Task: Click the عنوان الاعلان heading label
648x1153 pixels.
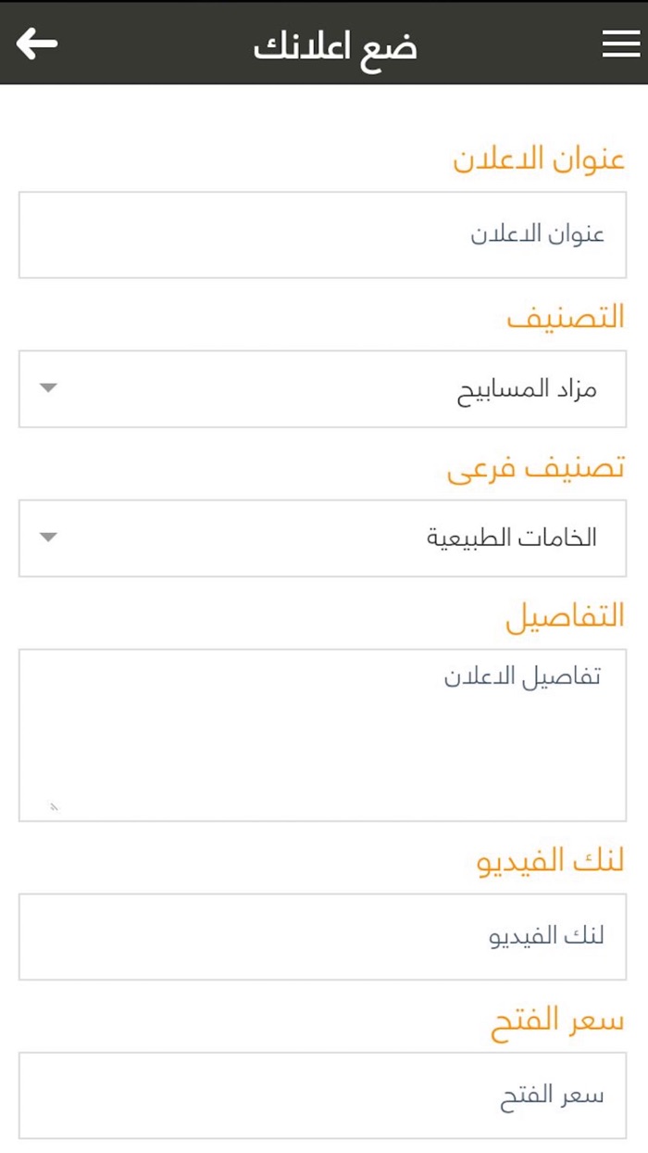Action: [540, 158]
